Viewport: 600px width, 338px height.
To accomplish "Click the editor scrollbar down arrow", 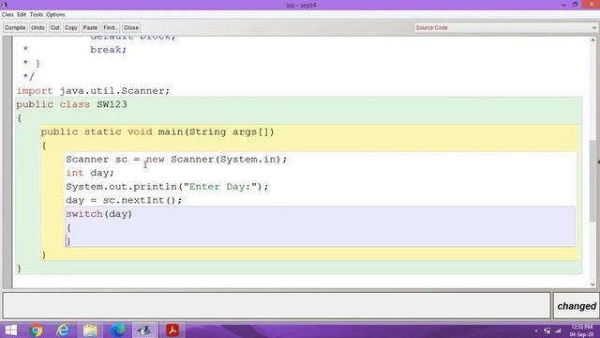I will point(592,284).
